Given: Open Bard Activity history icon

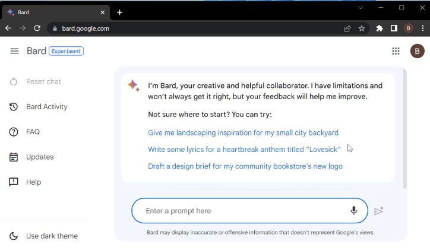Looking at the screenshot, I should tap(14, 107).
